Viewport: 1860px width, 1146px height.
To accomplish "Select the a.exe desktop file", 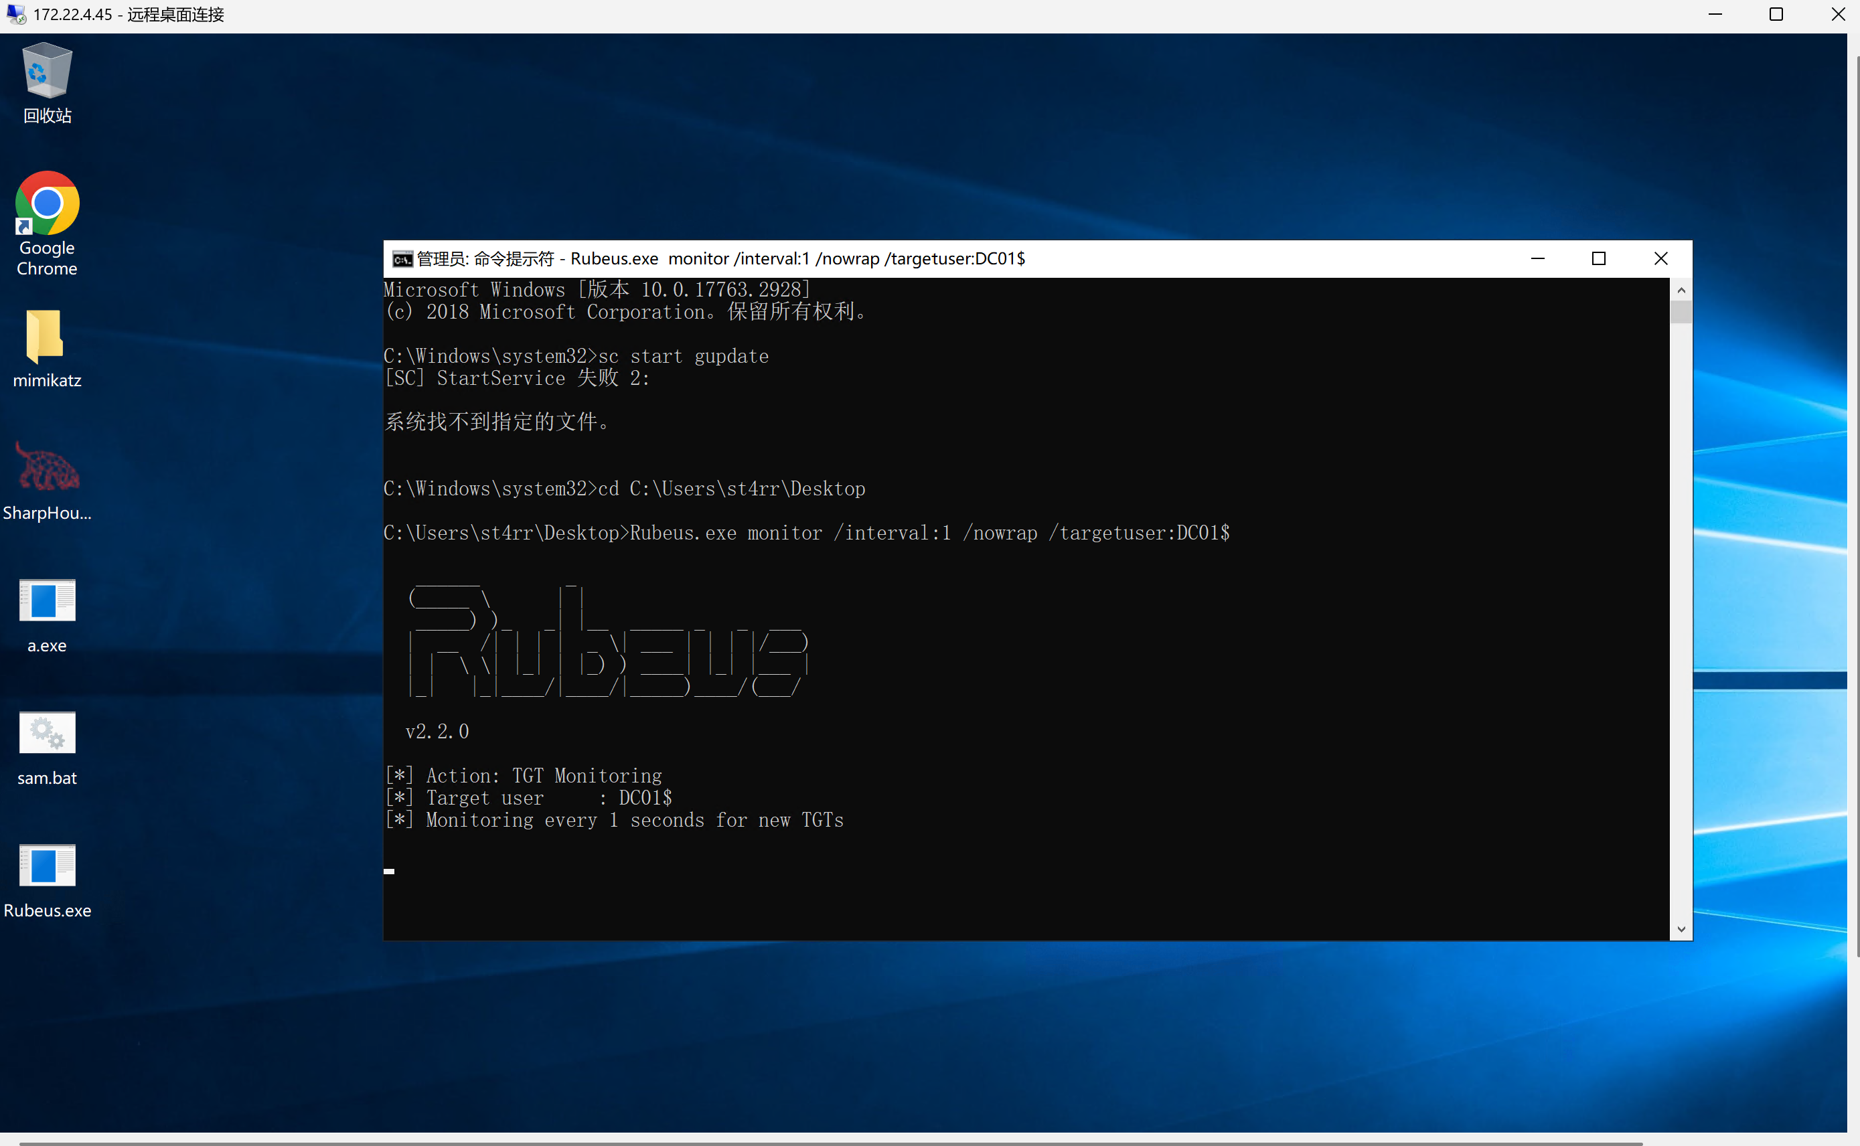I will 47,615.
